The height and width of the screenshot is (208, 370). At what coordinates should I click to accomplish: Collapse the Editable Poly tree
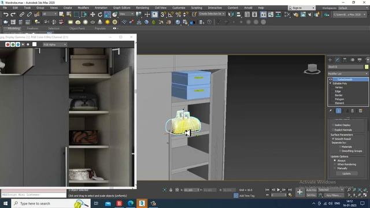(x=330, y=83)
